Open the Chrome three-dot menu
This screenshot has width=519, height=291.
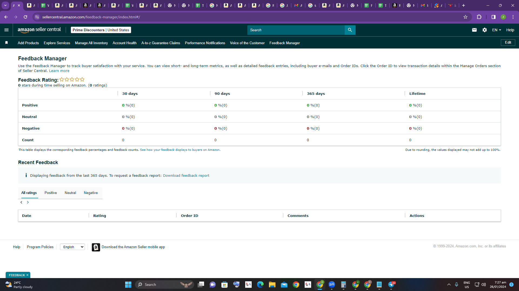513,17
